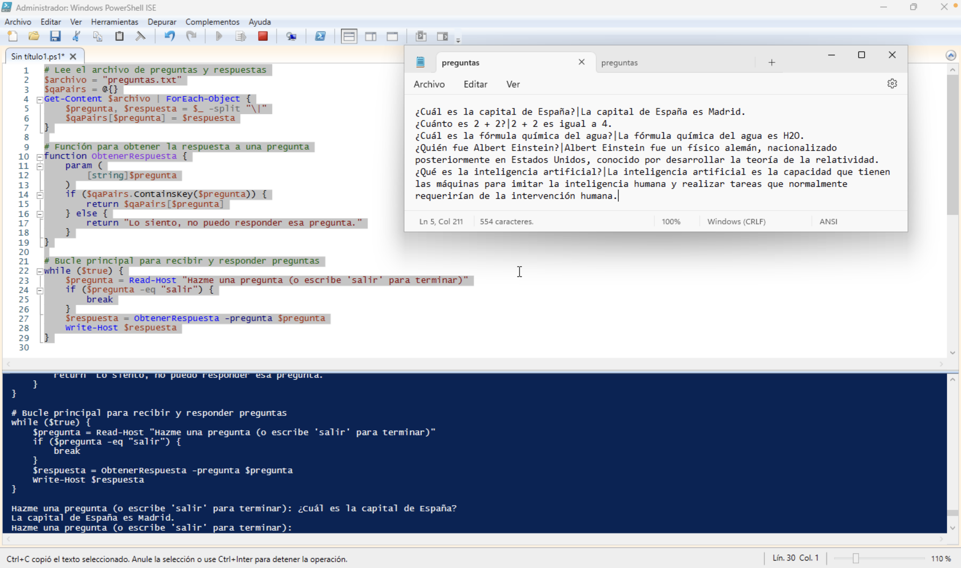Open the Depurar menu
Viewport: 961px width, 568px height.
[x=162, y=22]
